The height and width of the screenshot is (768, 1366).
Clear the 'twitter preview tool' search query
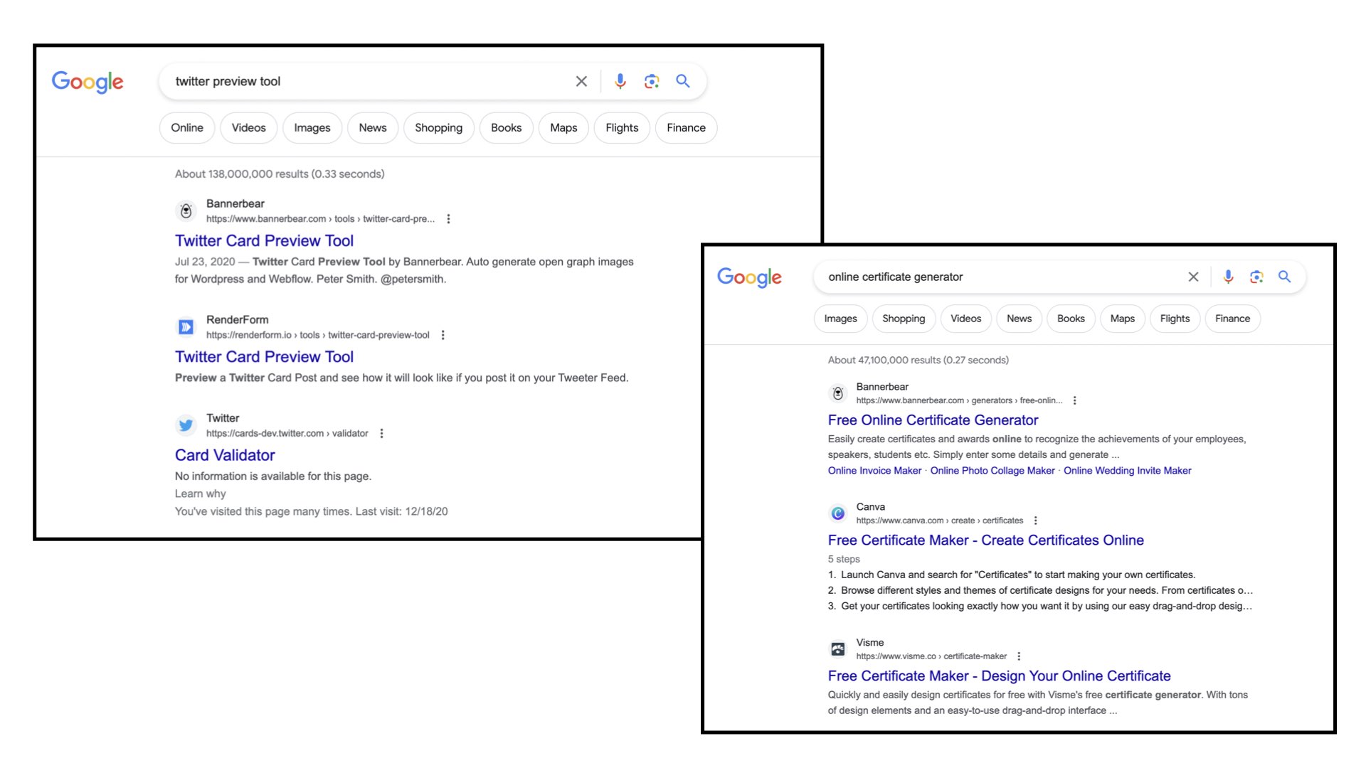click(581, 81)
